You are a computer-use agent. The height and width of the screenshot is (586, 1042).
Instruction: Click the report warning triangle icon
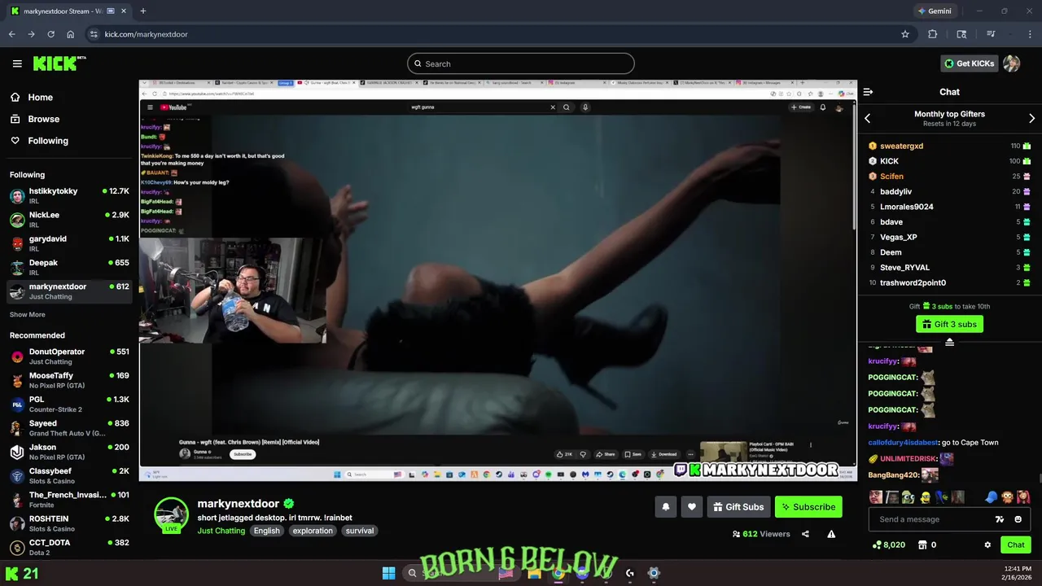point(831,534)
